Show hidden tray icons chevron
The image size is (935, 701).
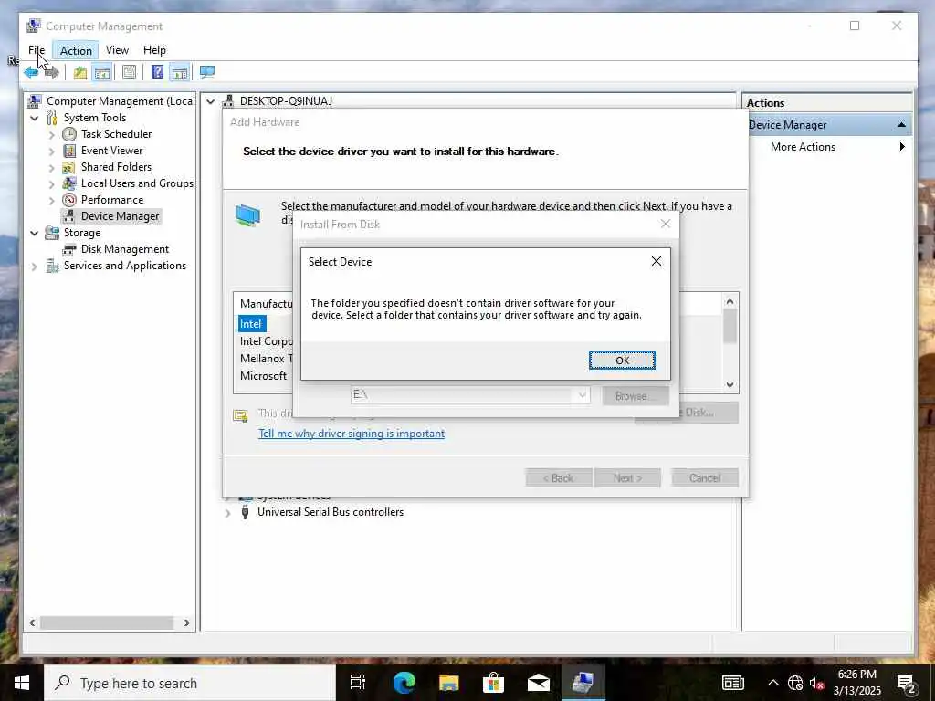772,683
